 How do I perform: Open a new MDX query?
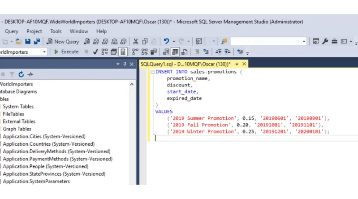96,42
